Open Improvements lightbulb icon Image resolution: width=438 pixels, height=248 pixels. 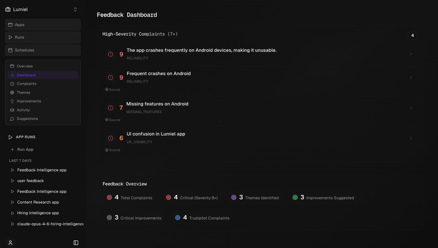pyautogui.click(x=12, y=101)
